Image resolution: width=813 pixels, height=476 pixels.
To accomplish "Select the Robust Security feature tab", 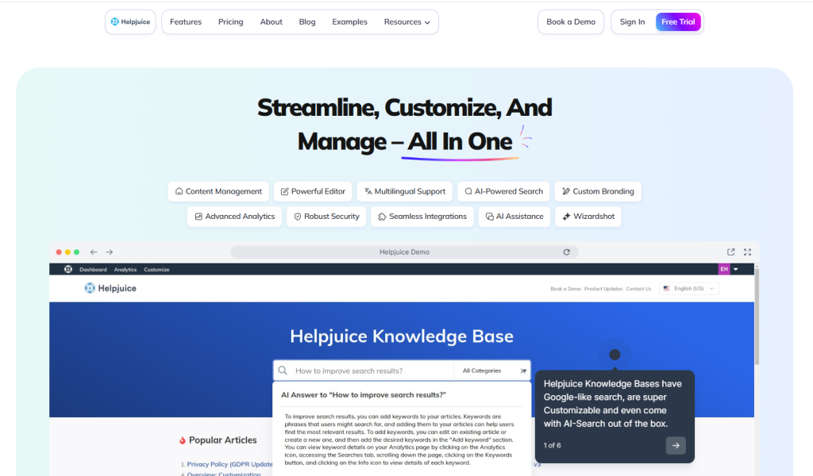I will click(x=326, y=217).
